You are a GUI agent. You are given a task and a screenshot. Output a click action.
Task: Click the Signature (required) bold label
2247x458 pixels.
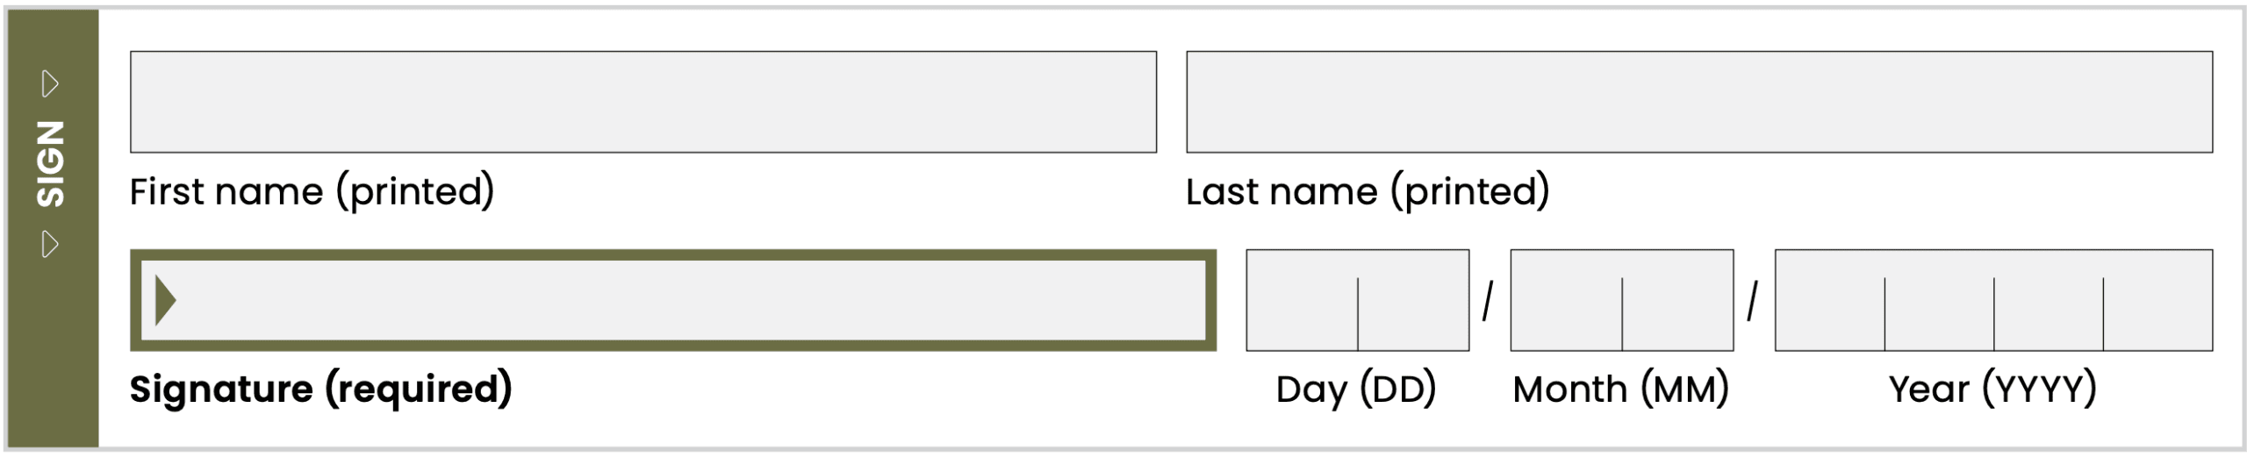coord(320,390)
